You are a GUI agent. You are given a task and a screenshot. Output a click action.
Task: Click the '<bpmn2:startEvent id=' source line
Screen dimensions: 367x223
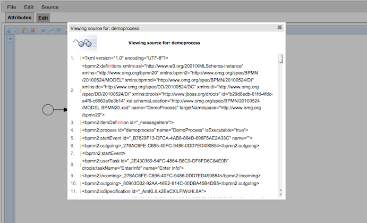pyautogui.click(x=167, y=138)
